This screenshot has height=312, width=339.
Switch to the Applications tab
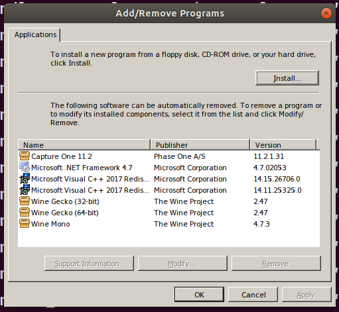point(35,34)
